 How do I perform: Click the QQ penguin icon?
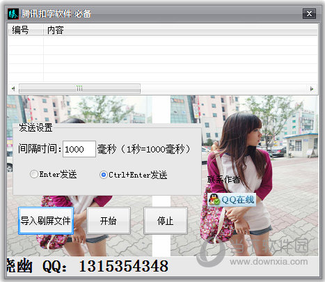pos(214,200)
